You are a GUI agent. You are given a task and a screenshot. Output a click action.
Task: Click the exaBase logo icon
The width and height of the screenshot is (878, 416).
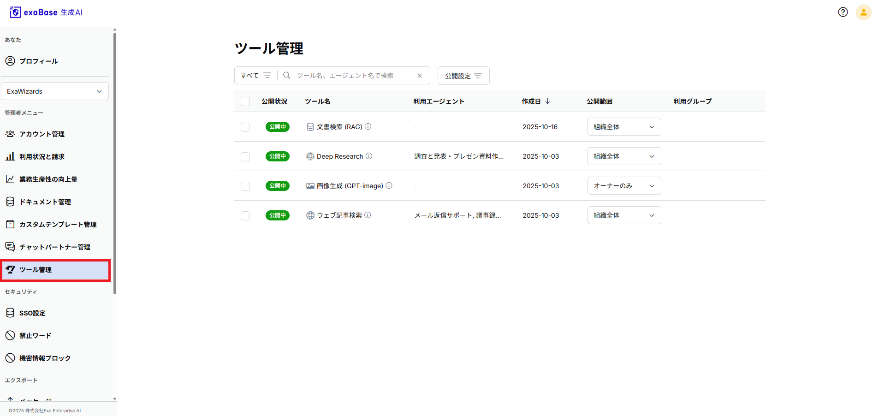coord(15,12)
